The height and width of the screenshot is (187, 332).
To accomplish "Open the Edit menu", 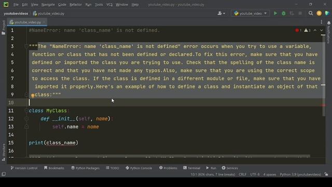I will (25, 5).
